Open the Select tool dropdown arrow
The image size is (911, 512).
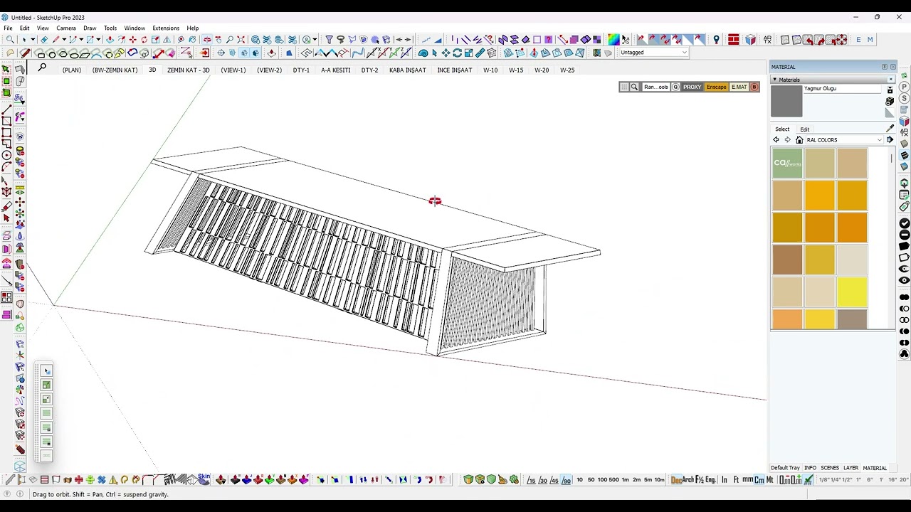pyautogui.click(x=33, y=39)
